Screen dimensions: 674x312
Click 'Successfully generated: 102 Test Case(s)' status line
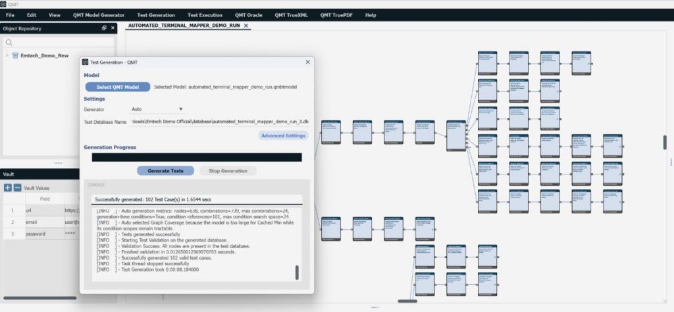coord(153,199)
